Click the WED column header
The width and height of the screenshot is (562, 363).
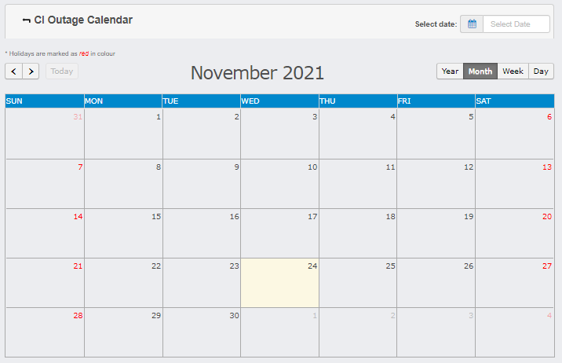279,101
